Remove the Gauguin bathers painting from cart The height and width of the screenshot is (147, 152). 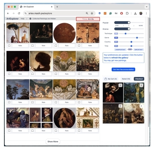pyautogui.click(x=141, y=85)
